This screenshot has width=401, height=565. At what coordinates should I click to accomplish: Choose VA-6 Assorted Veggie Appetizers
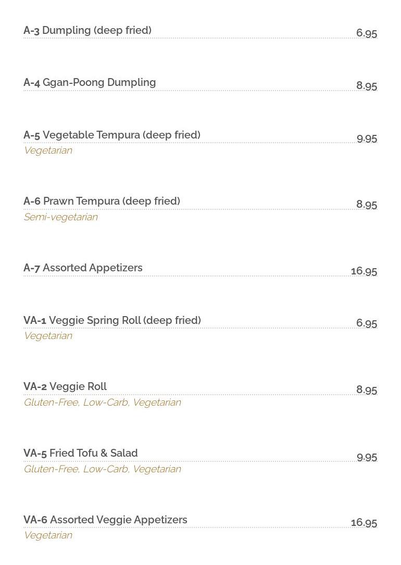tap(105, 520)
